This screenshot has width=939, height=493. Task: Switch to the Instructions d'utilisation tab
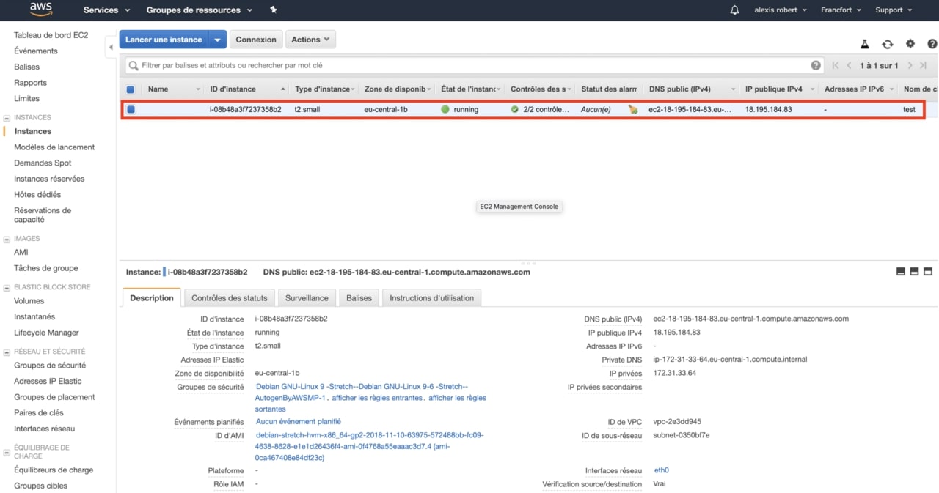[432, 298]
